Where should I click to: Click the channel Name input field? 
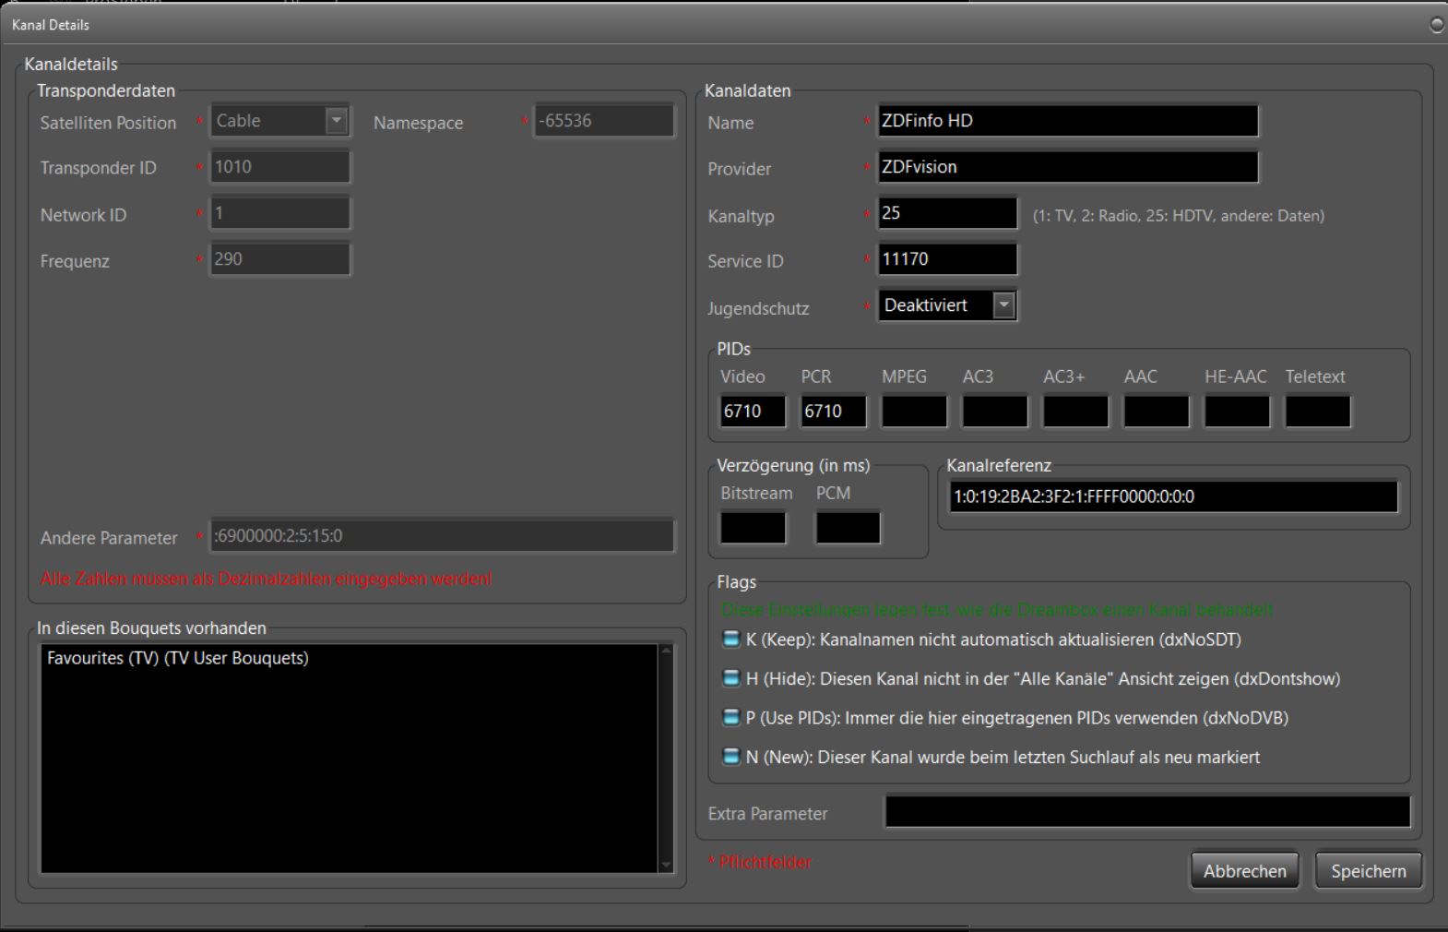pos(1067,121)
